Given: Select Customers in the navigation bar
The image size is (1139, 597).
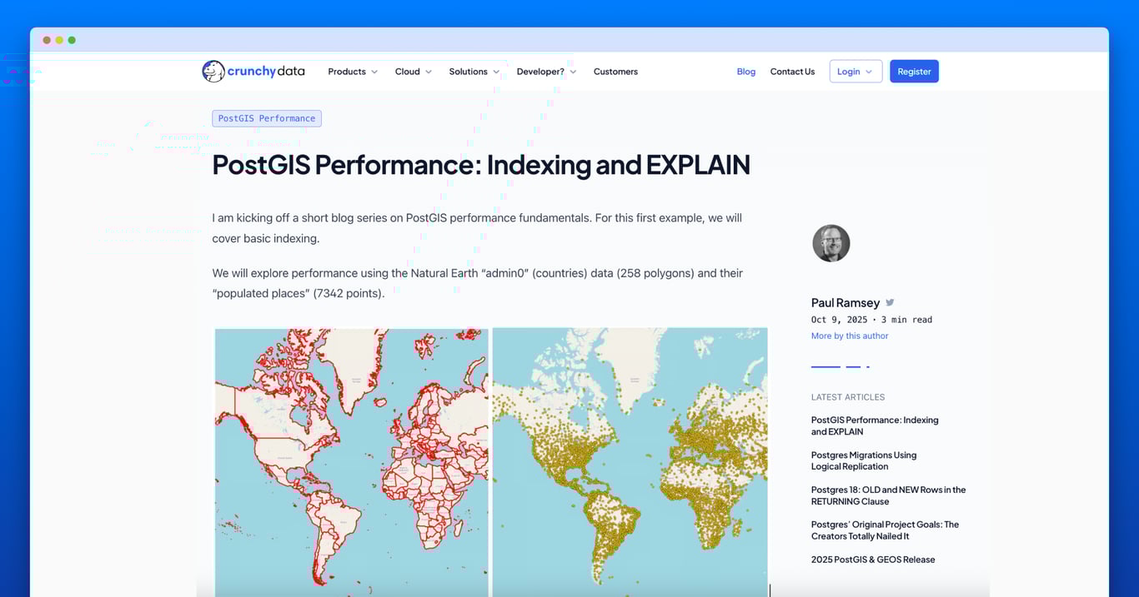Looking at the screenshot, I should tap(615, 72).
